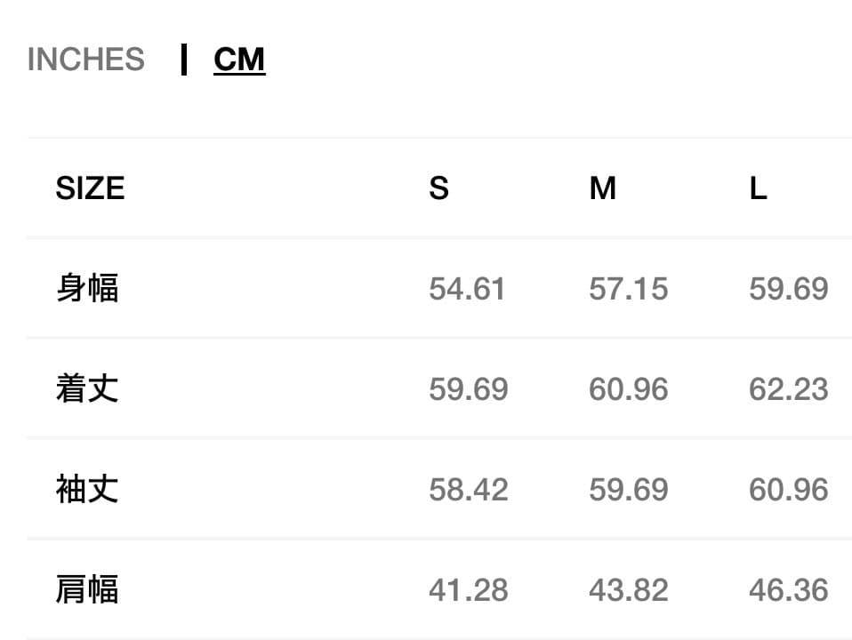The height and width of the screenshot is (640, 852).
Task: Select the CM unit option
Action: (x=239, y=60)
